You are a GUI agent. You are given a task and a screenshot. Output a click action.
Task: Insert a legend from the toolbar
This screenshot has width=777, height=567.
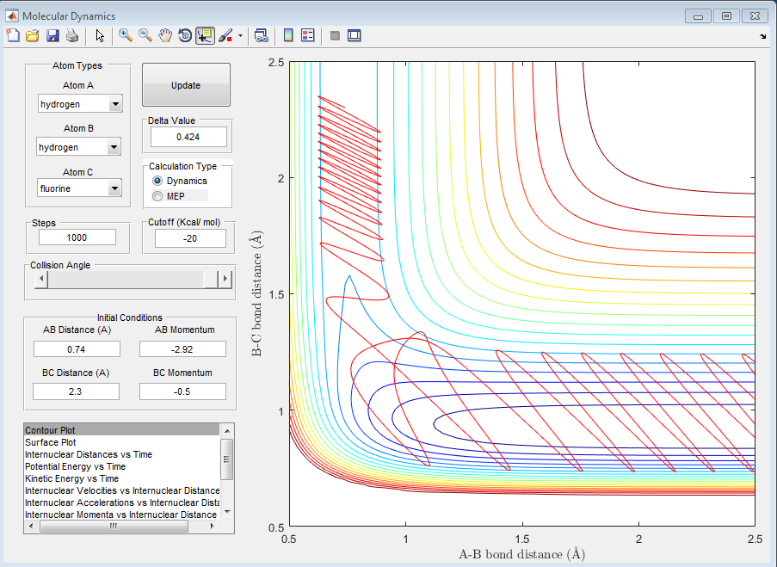(x=307, y=35)
